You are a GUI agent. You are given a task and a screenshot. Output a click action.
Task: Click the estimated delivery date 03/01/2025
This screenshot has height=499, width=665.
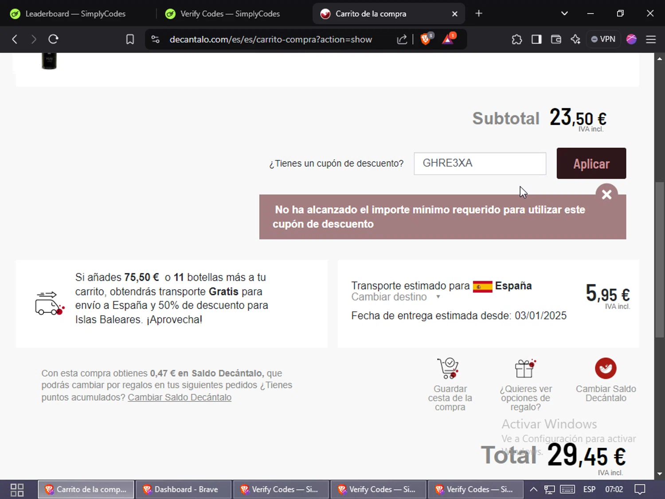pos(540,316)
